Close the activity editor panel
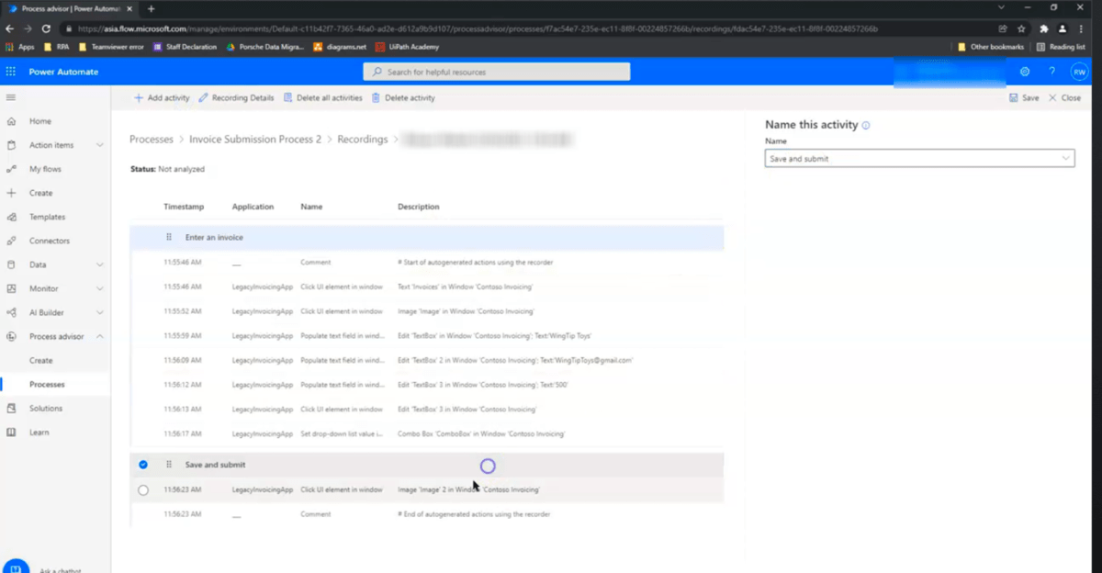Image resolution: width=1102 pixels, height=573 pixels. pyautogui.click(x=1064, y=97)
